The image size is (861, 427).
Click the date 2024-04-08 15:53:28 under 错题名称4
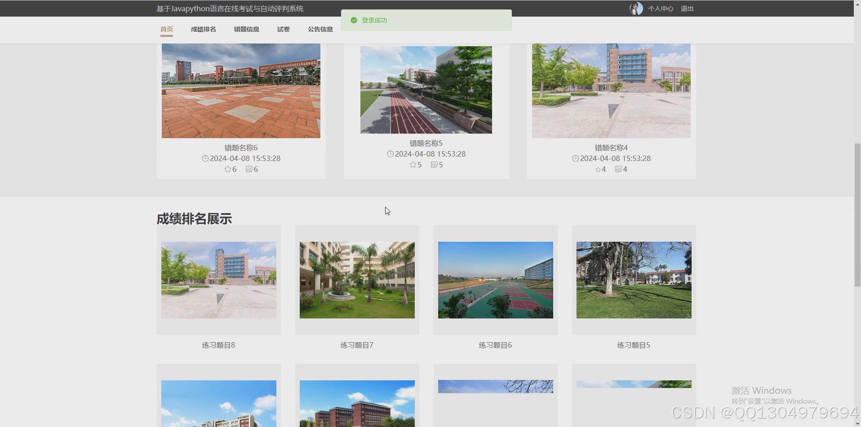pyautogui.click(x=615, y=158)
